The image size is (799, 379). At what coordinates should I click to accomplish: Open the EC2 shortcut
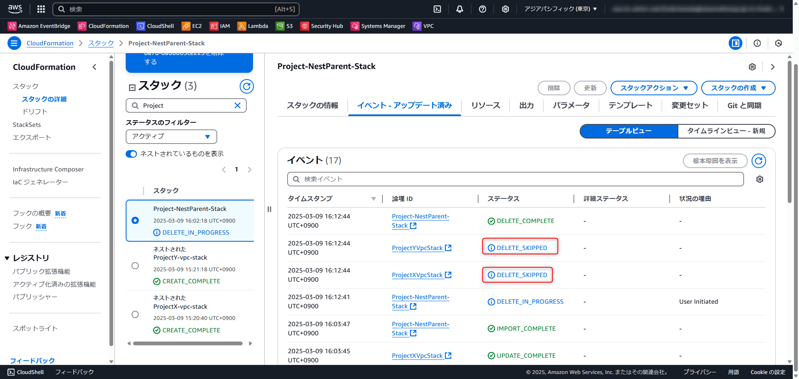pyautogui.click(x=192, y=26)
